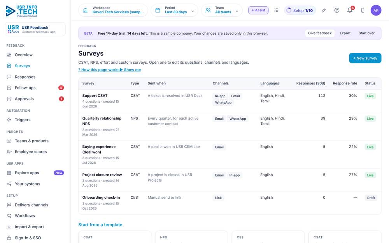
Task: Open the Onboarding check-in survey
Action: pos(101,198)
